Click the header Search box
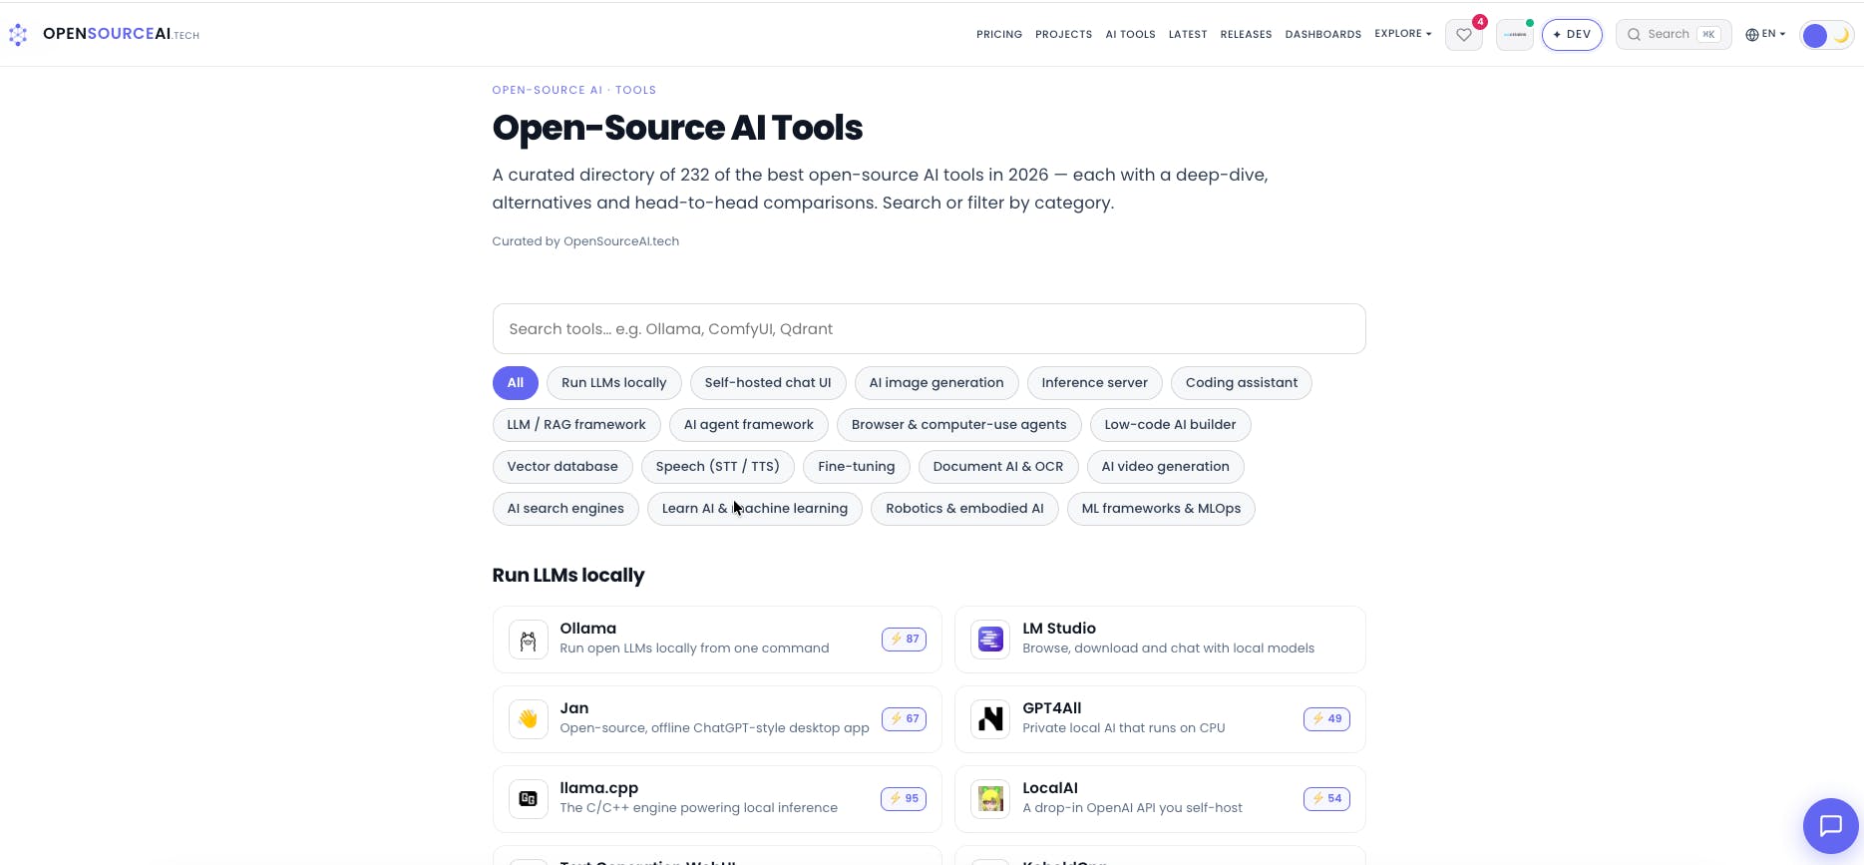This screenshot has width=1864, height=865. pyautogui.click(x=1674, y=35)
